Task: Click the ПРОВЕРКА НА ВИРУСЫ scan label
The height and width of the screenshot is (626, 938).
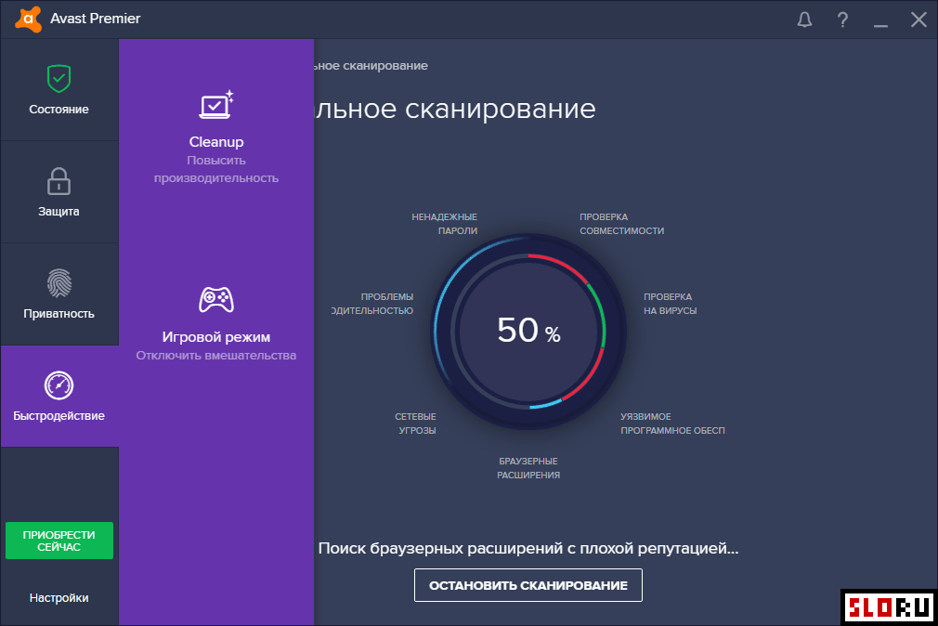Action: click(670, 304)
